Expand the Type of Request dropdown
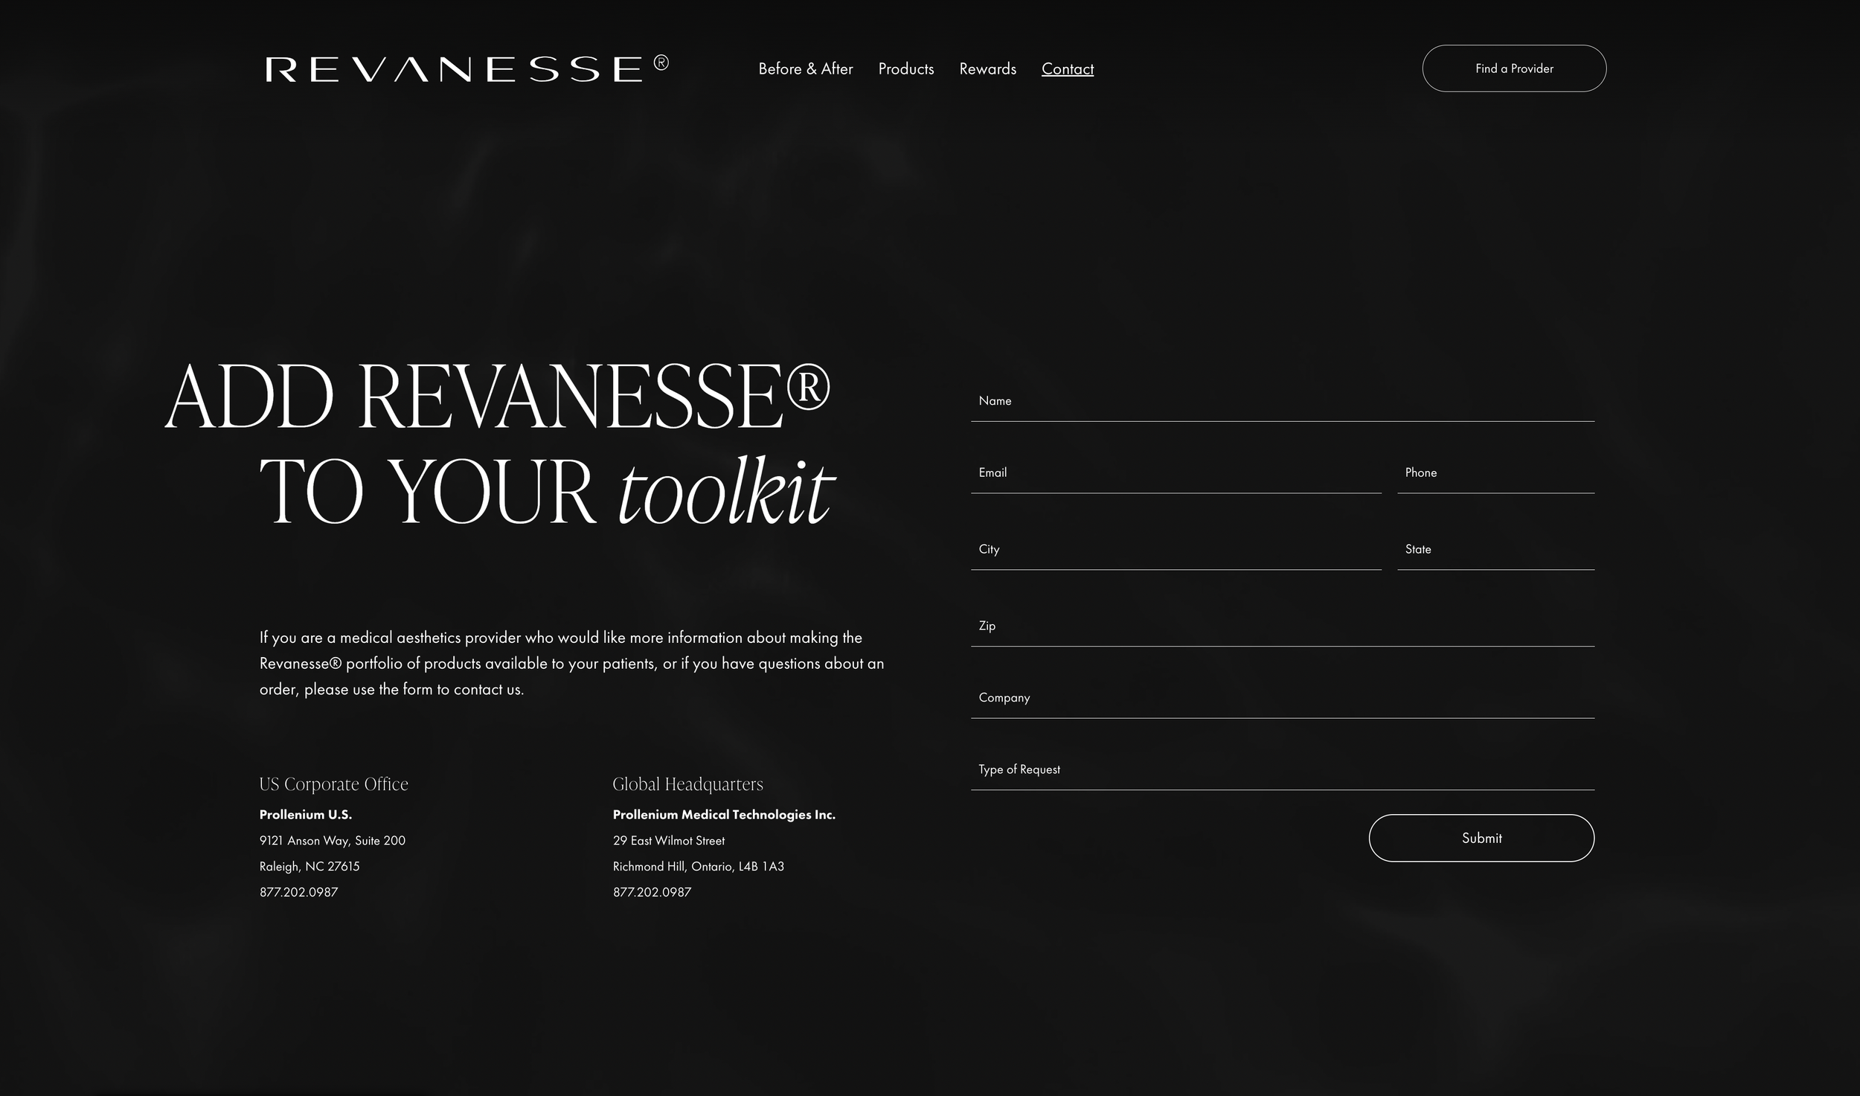 pos(1281,770)
